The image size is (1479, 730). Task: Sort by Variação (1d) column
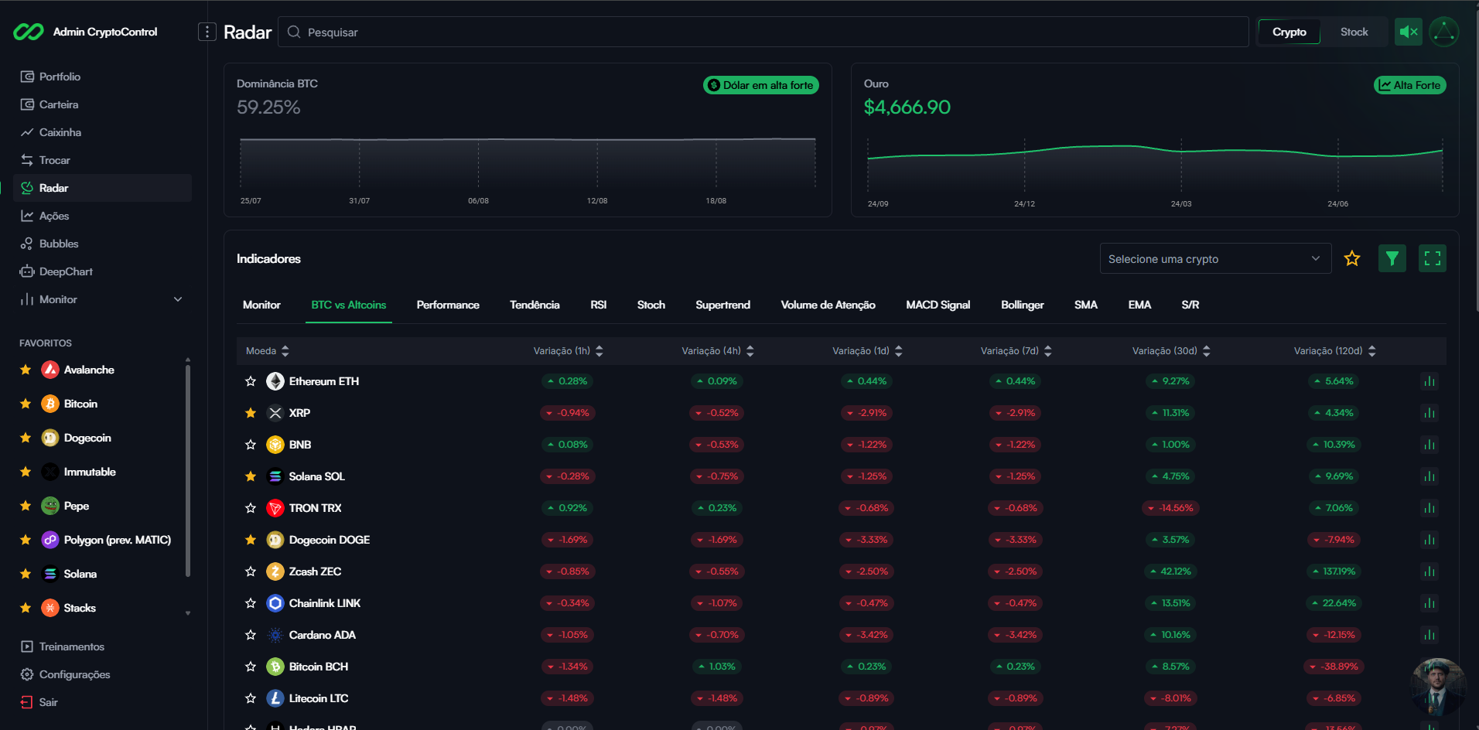tap(867, 351)
